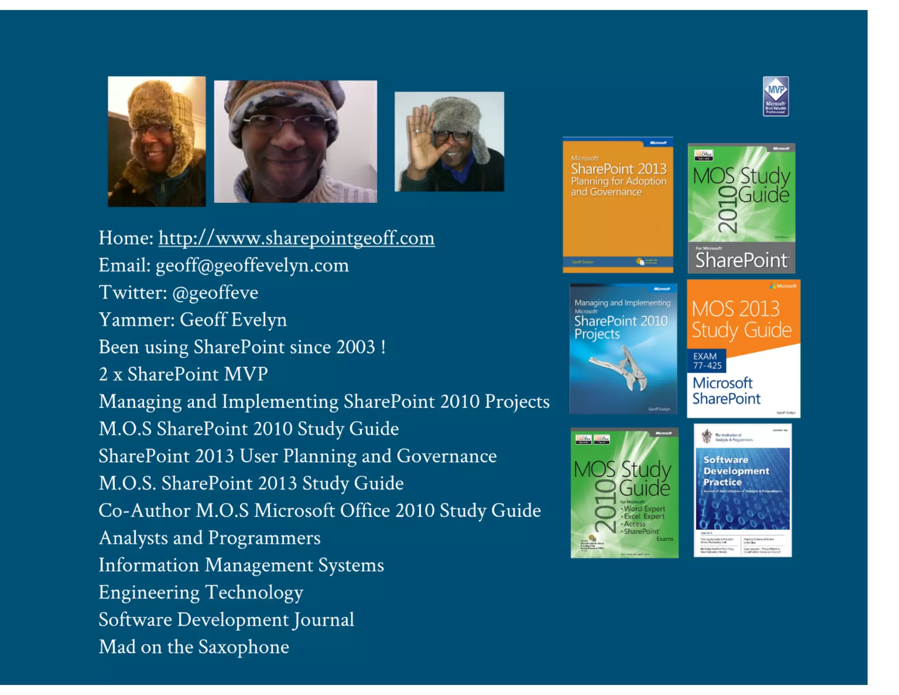The image size is (899, 695).
Task: Click the Software Development Practice journal cover
Action: (x=743, y=490)
